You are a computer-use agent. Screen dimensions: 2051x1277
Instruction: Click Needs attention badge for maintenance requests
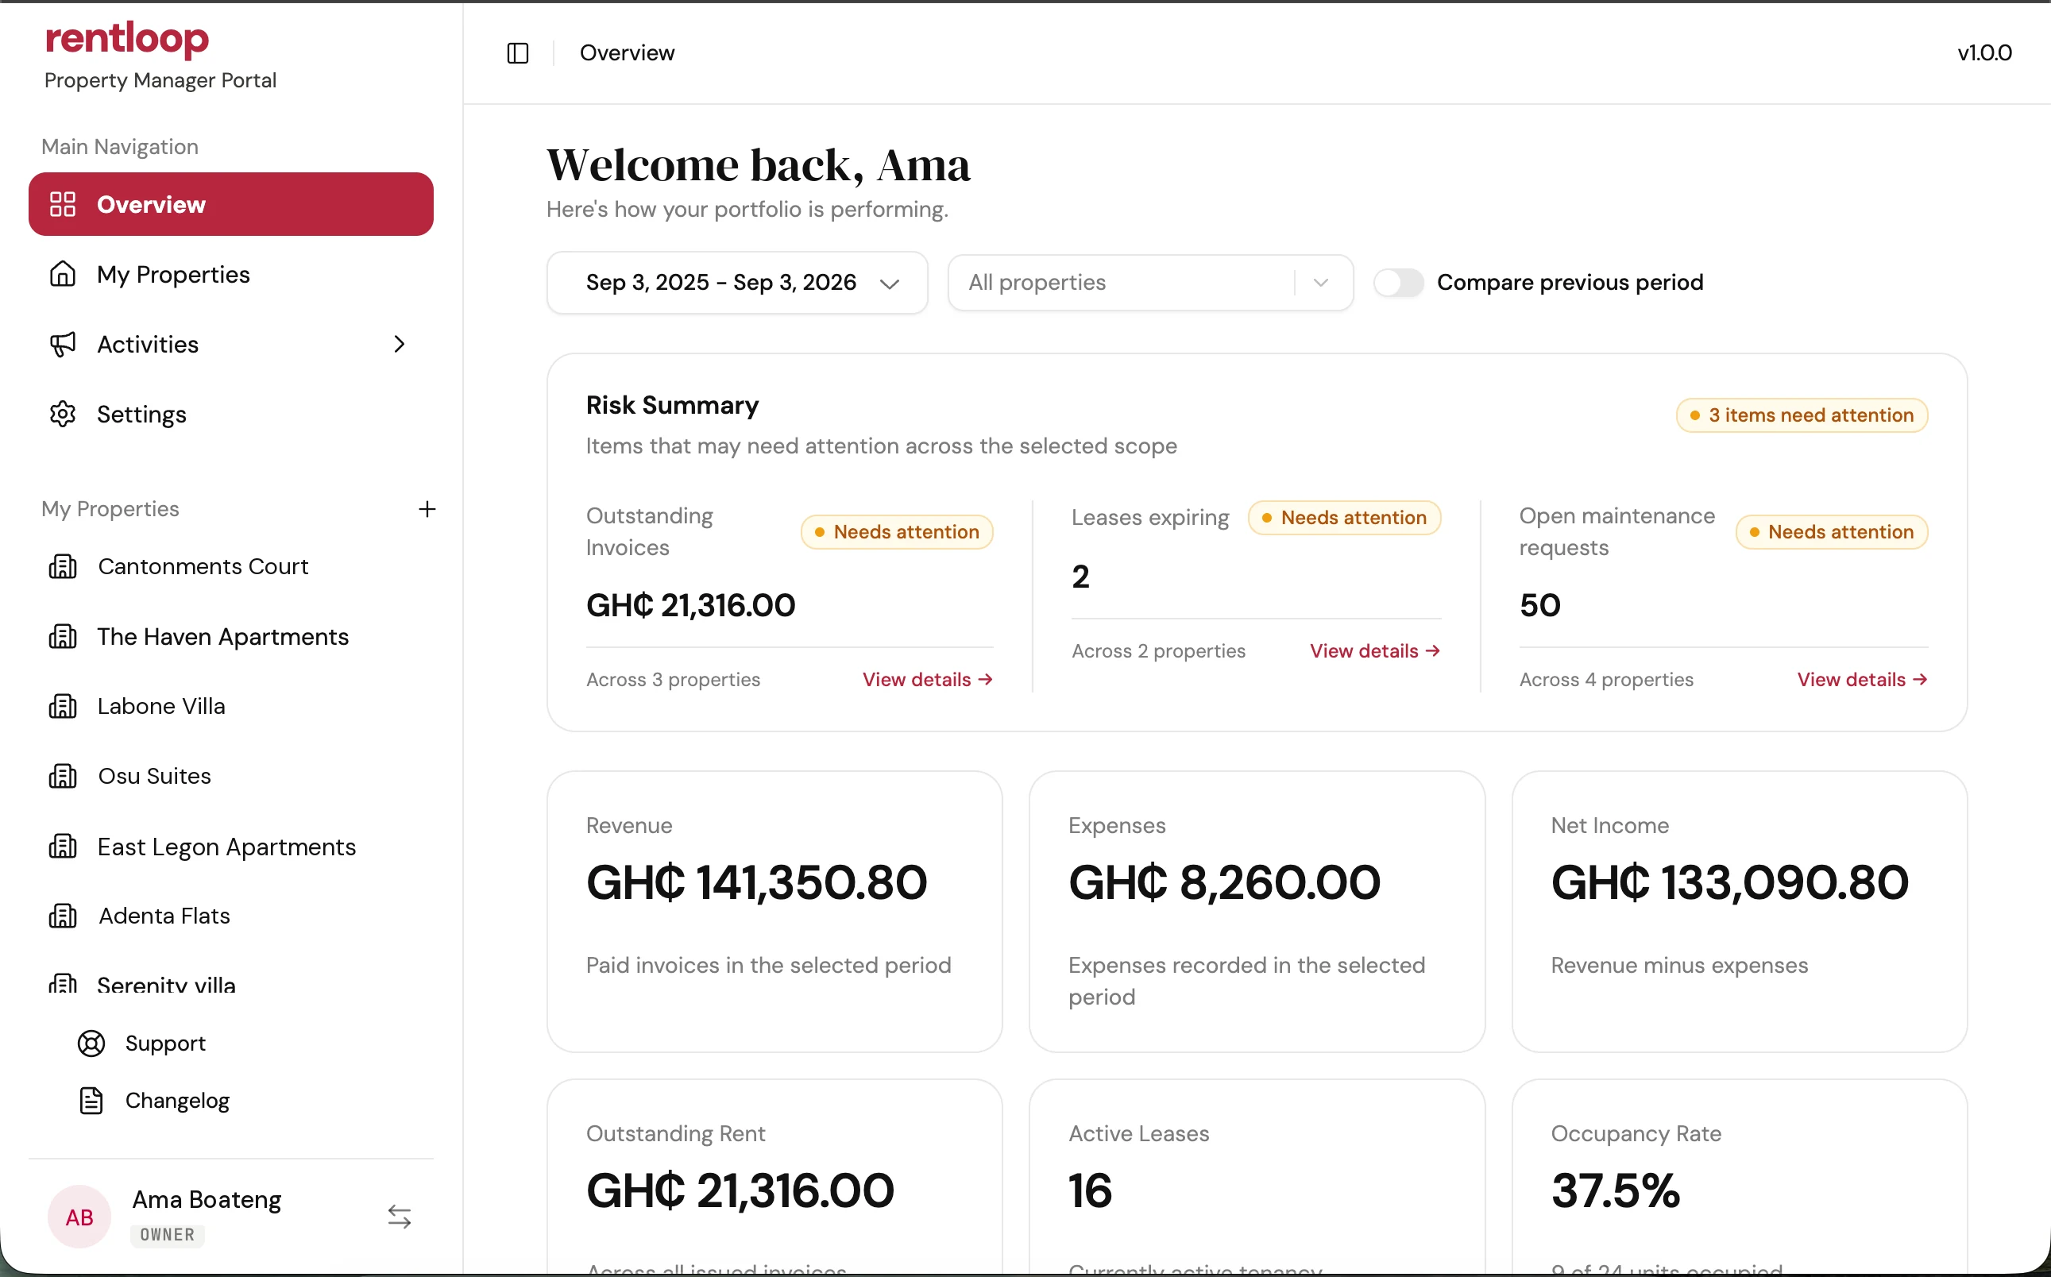tap(1832, 531)
